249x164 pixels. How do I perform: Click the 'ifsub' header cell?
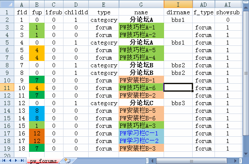point(54,12)
